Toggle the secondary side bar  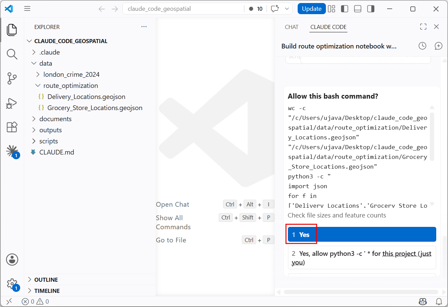[x=371, y=9]
